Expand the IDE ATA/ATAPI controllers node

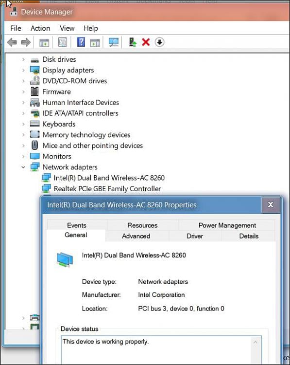click(23, 113)
